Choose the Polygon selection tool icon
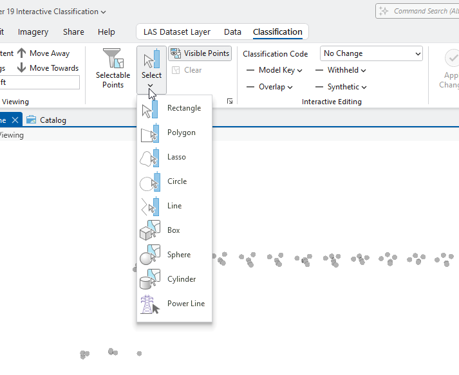Viewport: 459px width, 375px height. click(x=150, y=133)
